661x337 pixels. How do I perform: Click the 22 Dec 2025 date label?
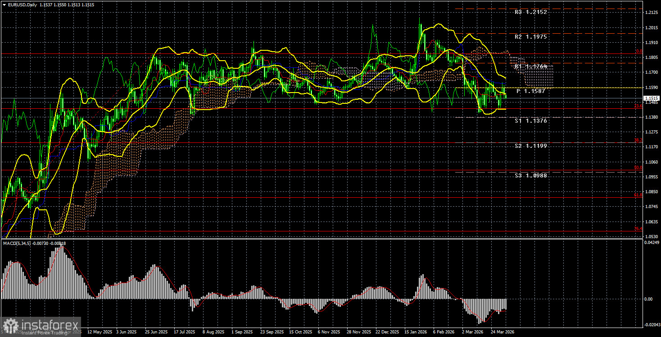pos(387,332)
